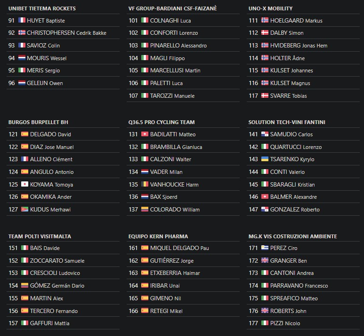This screenshot has width=364, height=336.
Task: Click the Swiss flag next to BADILATTI Matteo
Action: [x=145, y=134]
